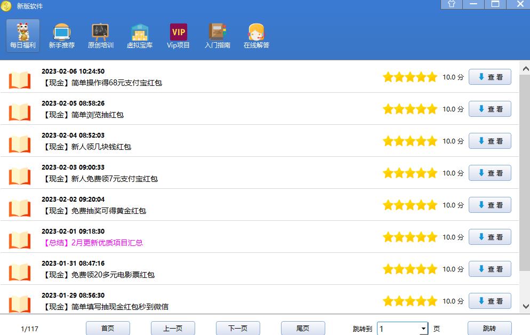Expand the 跳转到 page number dropdown
The image size is (530, 335).
[423, 329]
